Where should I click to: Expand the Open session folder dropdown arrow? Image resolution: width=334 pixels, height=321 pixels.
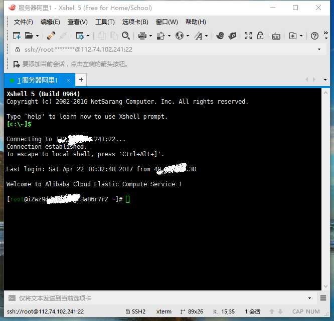coord(37,36)
